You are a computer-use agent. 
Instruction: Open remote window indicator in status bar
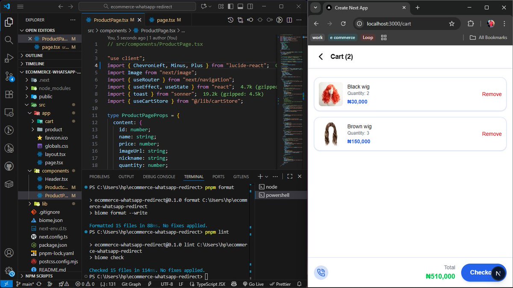[6, 284]
